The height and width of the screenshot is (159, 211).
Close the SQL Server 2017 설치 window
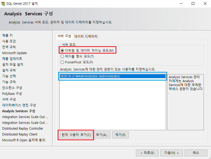(205, 3)
